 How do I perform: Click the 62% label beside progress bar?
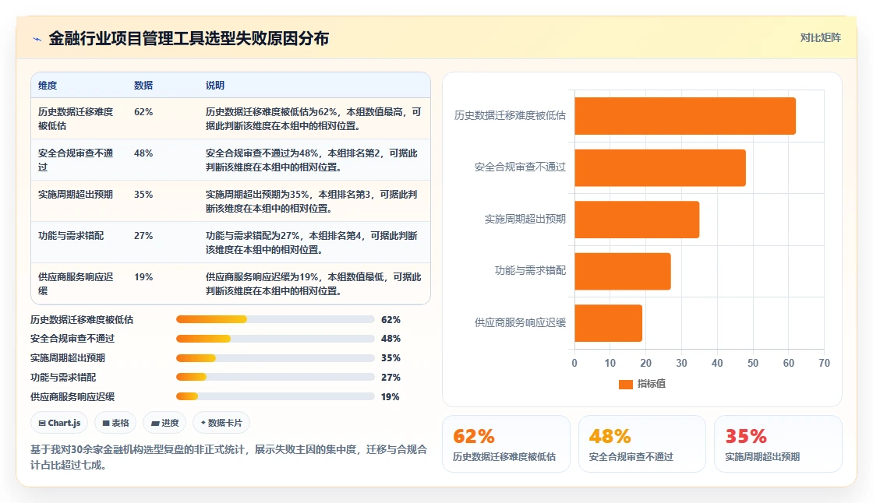pos(391,319)
